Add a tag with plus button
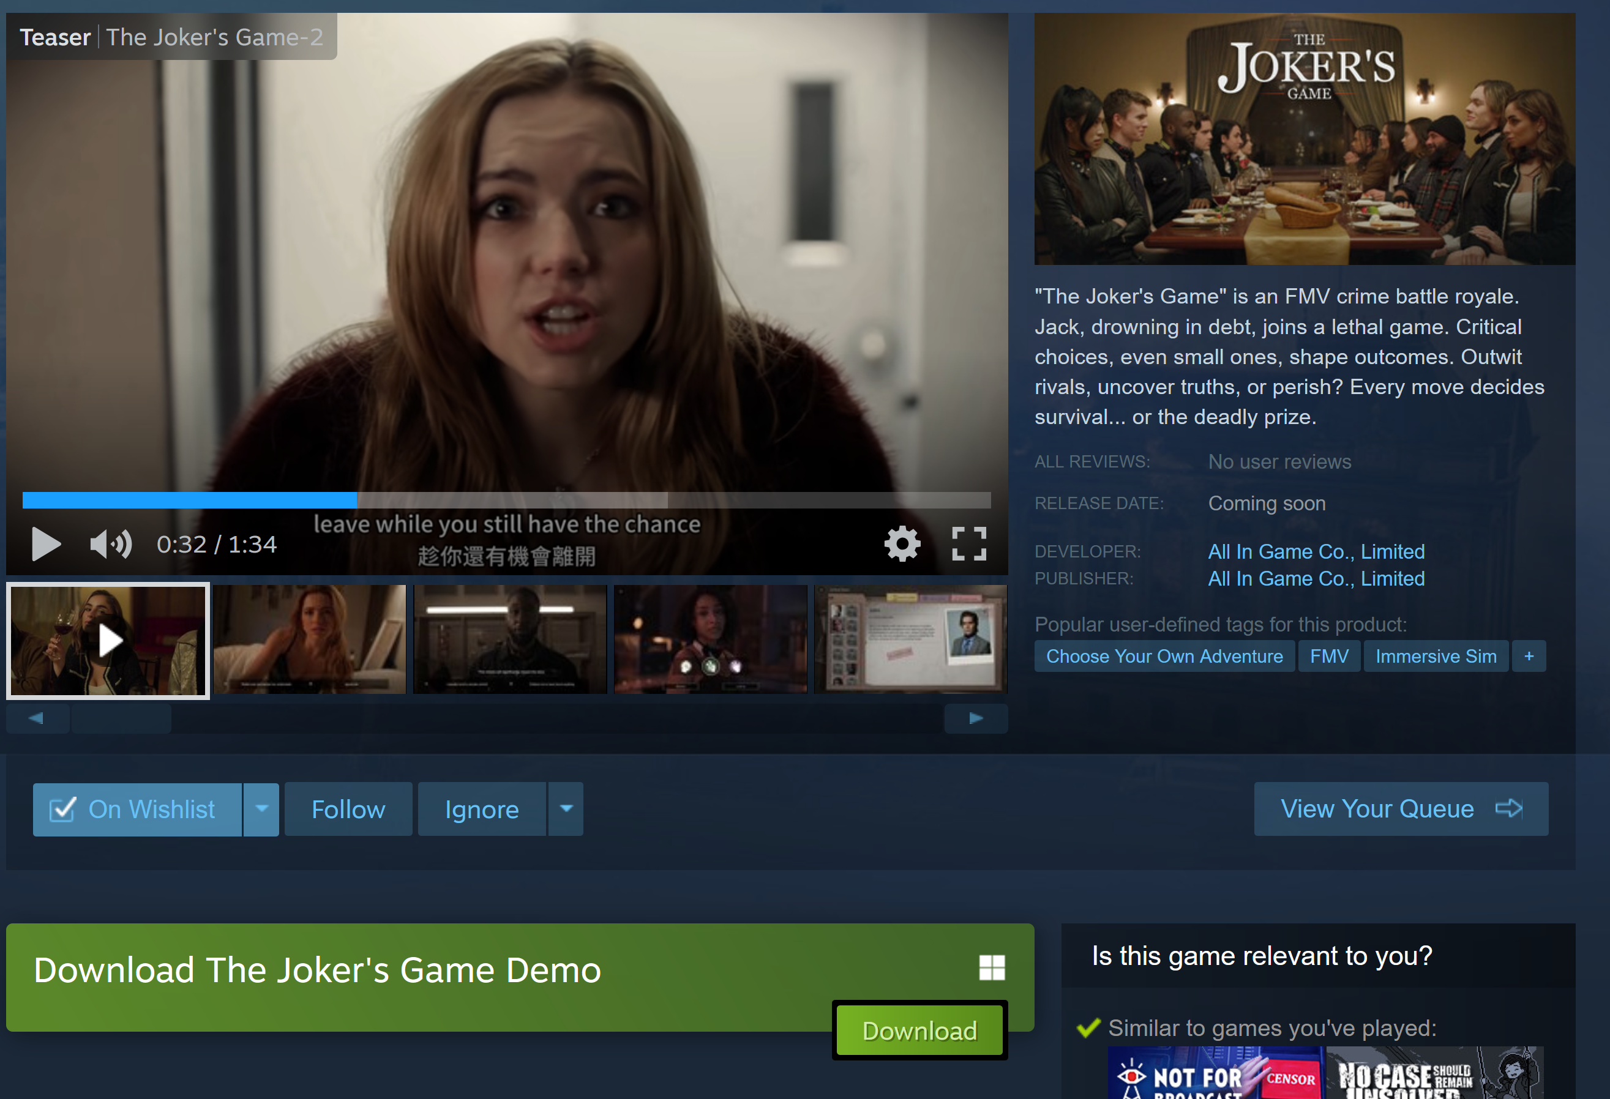Screen dimensions: 1610x1099 click(x=1528, y=657)
